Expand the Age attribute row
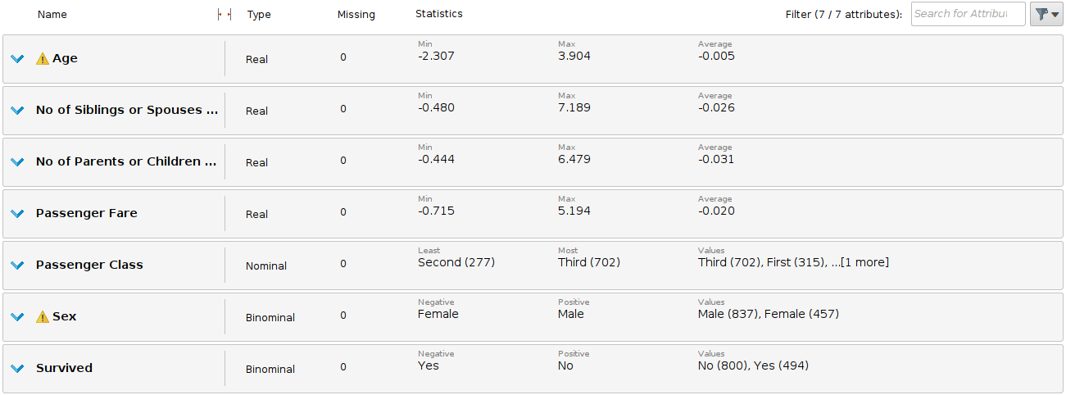Screen dimensions: 1066x395 (x=17, y=59)
